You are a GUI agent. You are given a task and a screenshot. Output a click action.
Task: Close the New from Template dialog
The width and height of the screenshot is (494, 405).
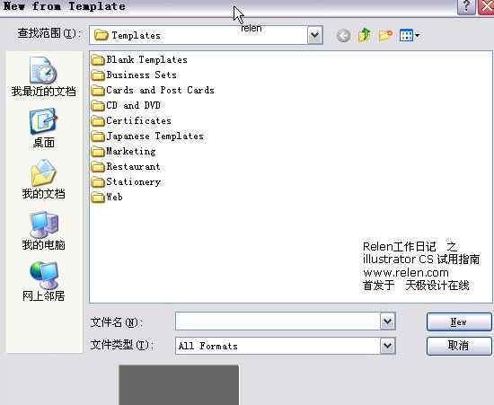487,6
